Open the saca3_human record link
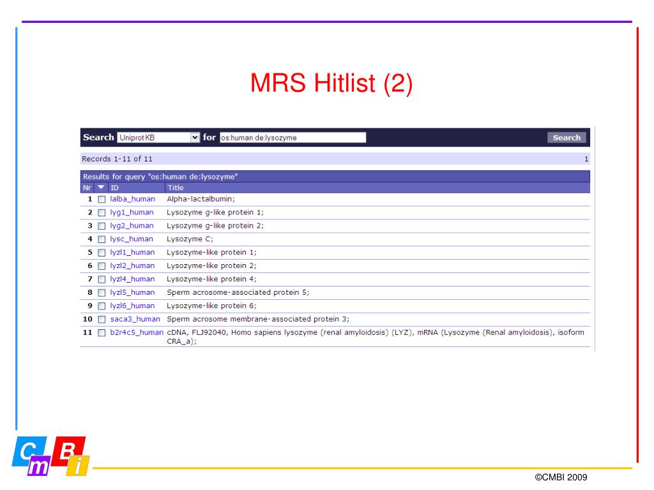Viewport: 654px width, 490px height. click(x=135, y=319)
